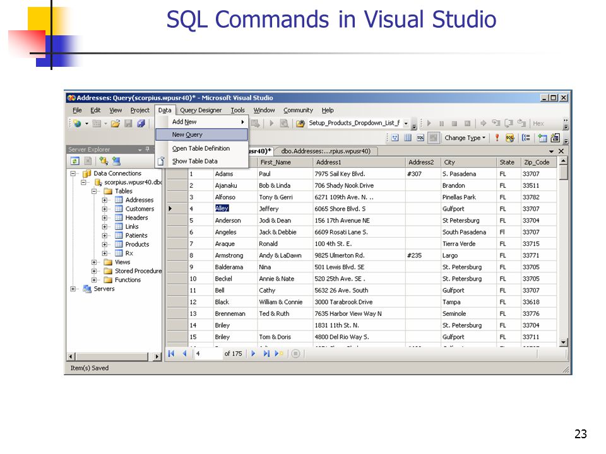Viewport: 606px width, 454px height.
Task: Click the New Web Site globe icon
Action: tap(77, 124)
